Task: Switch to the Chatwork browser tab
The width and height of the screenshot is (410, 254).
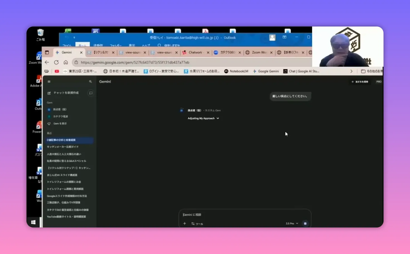Action: point(195,52)
